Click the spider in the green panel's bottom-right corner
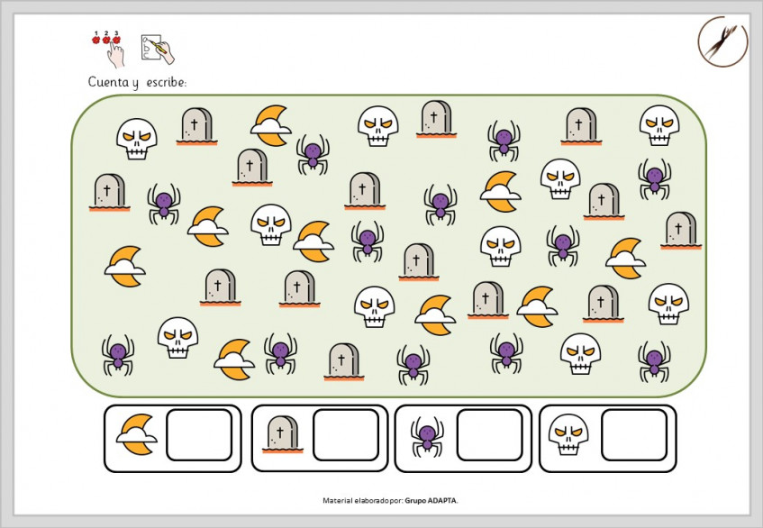The width and height of the screenshot is (763, 528). pyautogui.click(x=655, y=361)
